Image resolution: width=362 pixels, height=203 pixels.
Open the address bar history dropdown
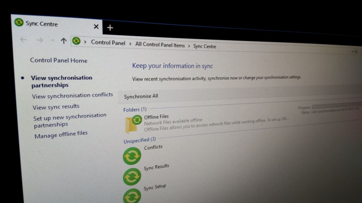pos(353,52)
